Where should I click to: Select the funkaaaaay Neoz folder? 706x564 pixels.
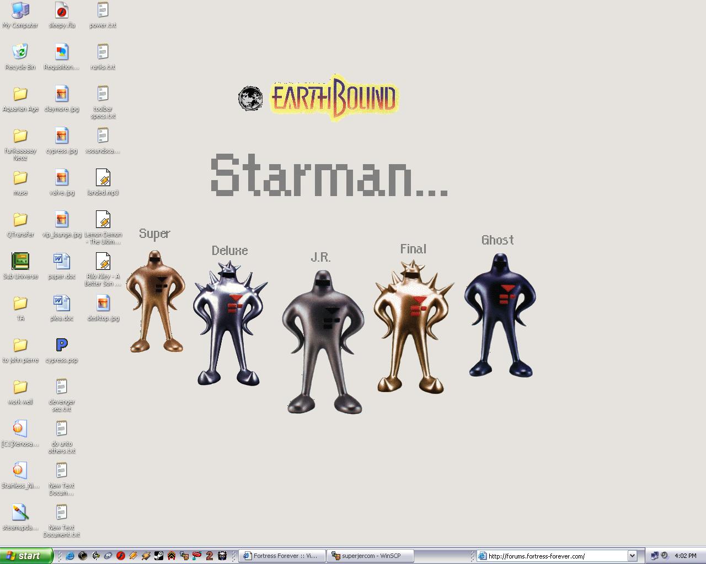[x=20, y=144]
